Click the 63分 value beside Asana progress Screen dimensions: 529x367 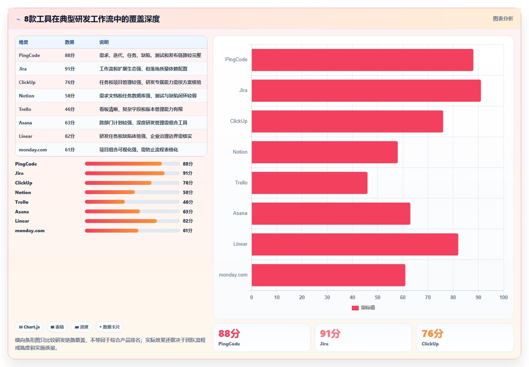(x=188, y=211)
